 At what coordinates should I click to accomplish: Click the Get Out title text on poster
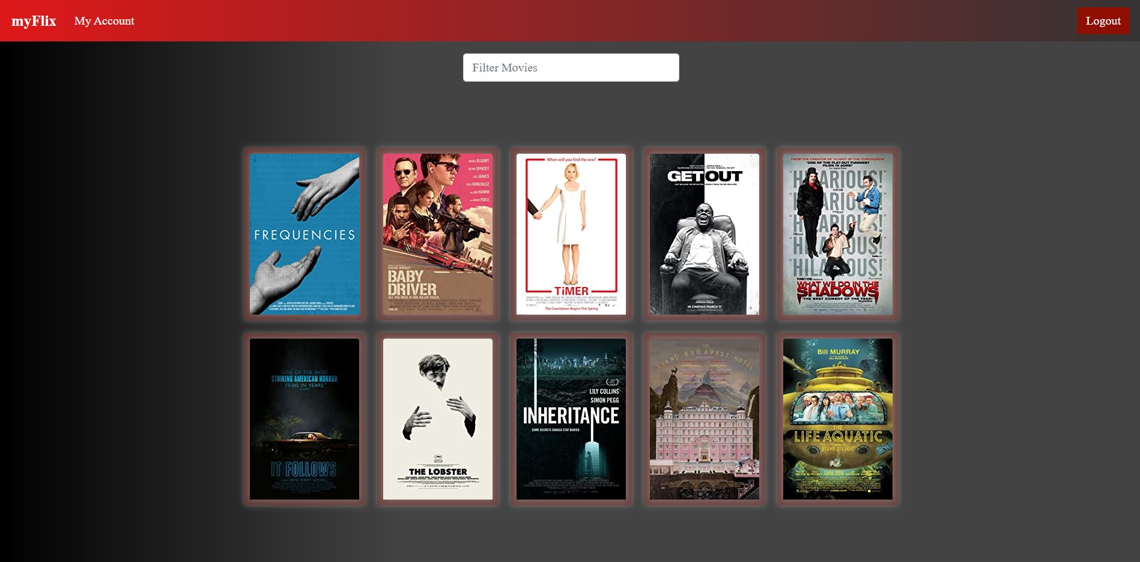(704, 176)
